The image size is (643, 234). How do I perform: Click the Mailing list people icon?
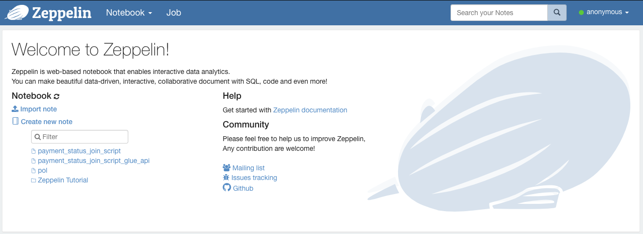(x=226, y=168)
